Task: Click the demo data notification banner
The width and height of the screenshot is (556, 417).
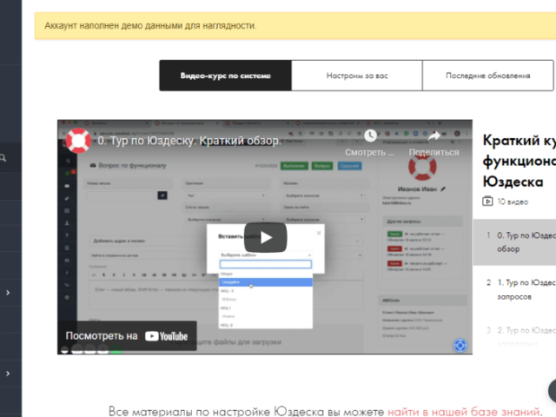Action: tap(295, 25)
